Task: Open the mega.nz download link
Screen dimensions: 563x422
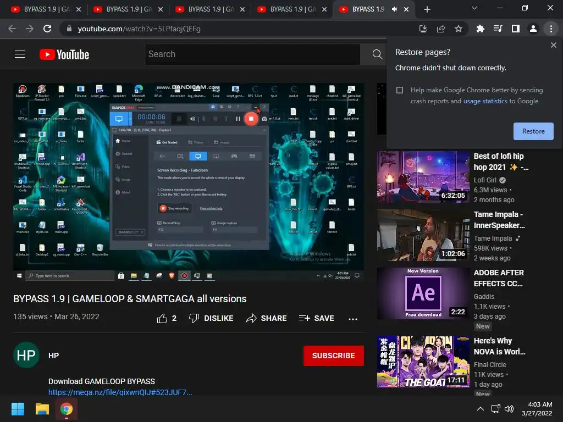Action: (120, 392)
